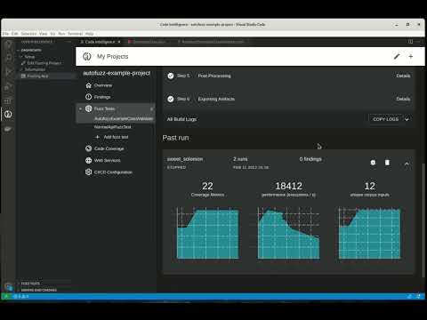
Task: Click the pencil edit icon in My Projects header
Action: tap(397, 56)
